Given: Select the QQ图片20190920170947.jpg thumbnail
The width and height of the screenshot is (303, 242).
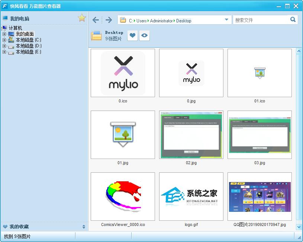Looking at the screenshot, I should click(x=260, y=197).
